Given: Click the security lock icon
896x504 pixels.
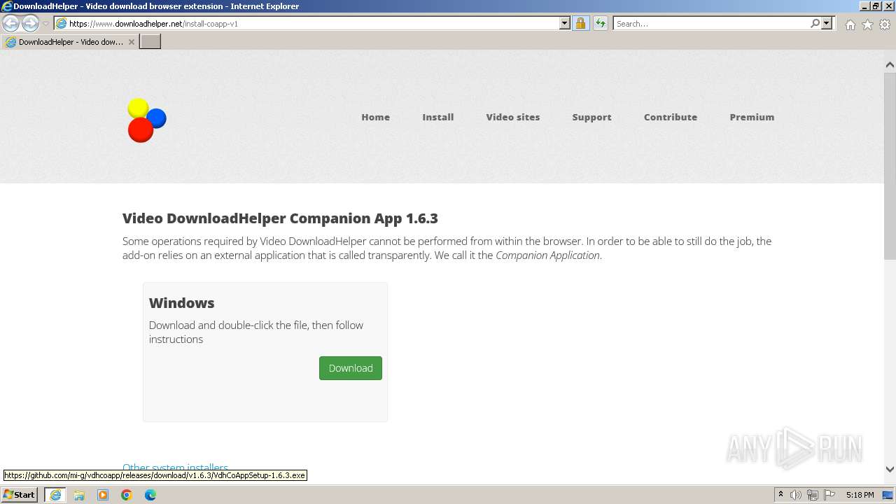Looking at the screenshot, I should [x=580, y=23].
